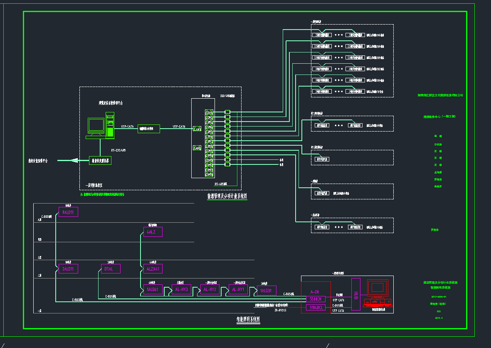Screen dimensions: 491x348
Task: Click the DTAL panel box
Action: point(111,269)
